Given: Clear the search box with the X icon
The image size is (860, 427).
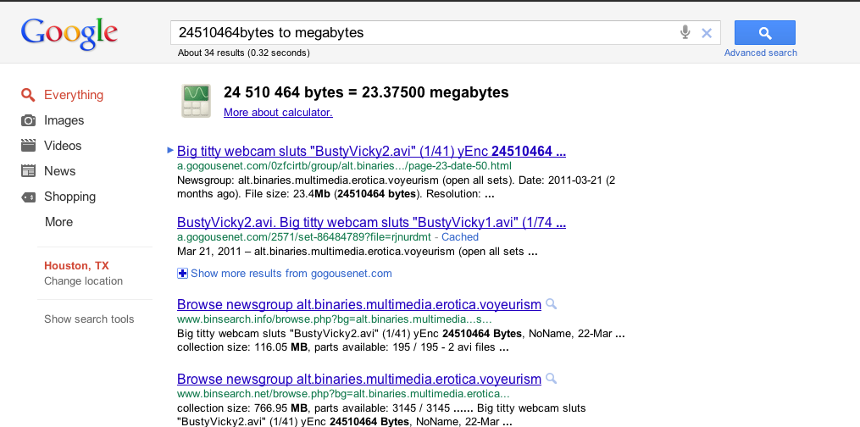Looking at the screenshot, I should click(x=707, y=33).
